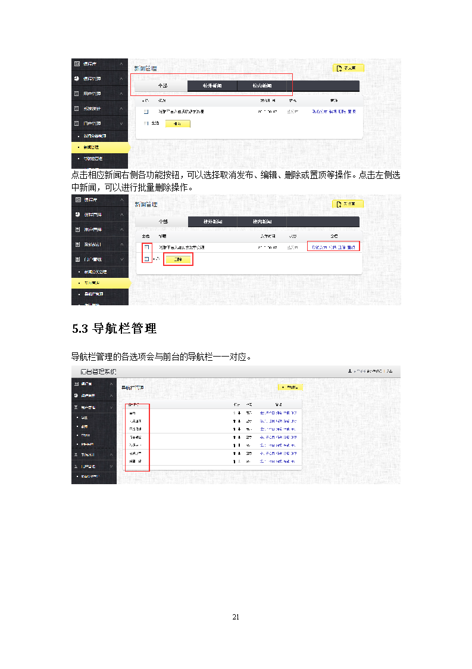Click pie-chart icon in navigation-management screenshot sidebar
Image resolution: width=472 pixels, height=669 pixels.
(x=76, y=395)
